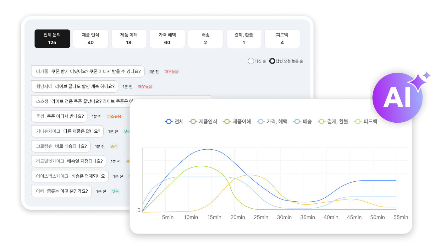
Task: Select the 최신 순 sorting radio button
Action: [250, 61]
